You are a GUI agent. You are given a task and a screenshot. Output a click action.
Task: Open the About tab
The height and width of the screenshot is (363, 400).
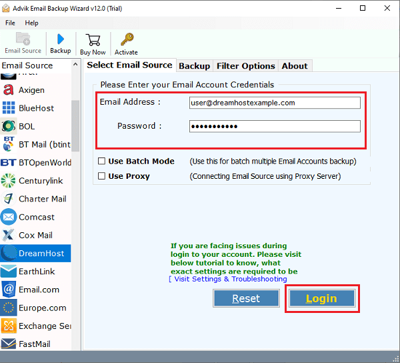tap(295, 66)
